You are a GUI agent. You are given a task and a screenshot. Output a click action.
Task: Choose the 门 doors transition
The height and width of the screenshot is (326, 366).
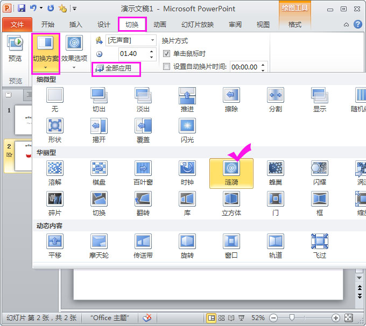point(276,204)
